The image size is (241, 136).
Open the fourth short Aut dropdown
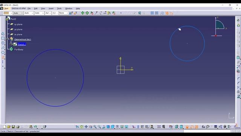[x=48, y=13]
